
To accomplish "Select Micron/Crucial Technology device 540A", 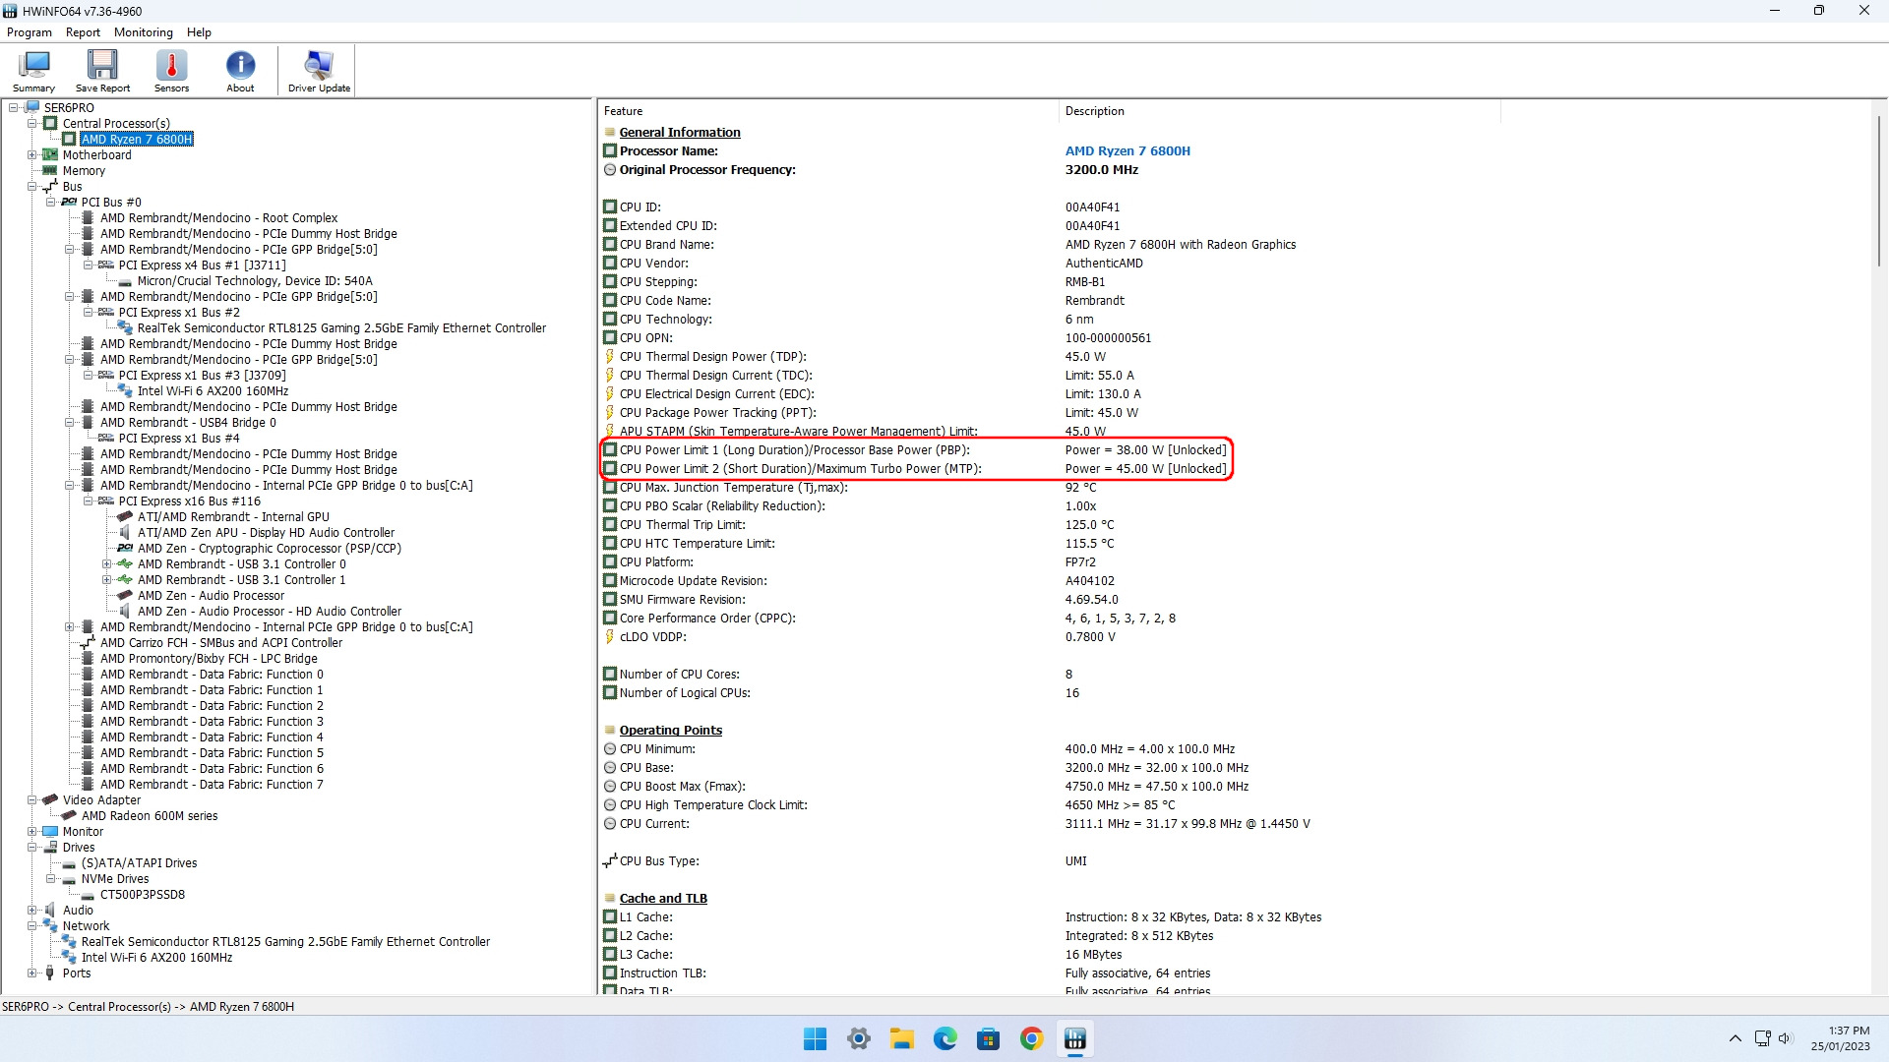I will [x=255, y=281].
